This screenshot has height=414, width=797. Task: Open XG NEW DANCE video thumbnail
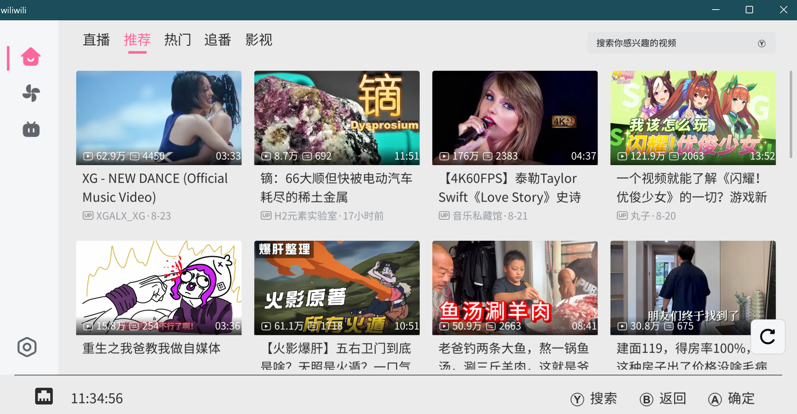click(x=159, y=118)
